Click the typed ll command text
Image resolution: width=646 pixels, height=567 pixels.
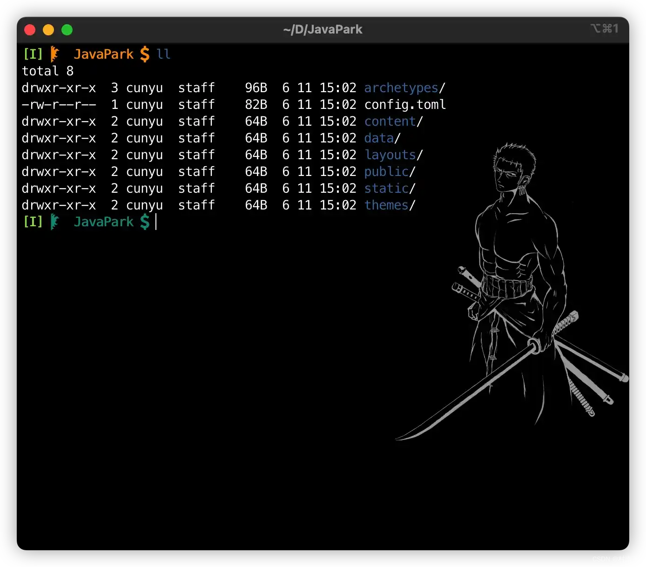tap(163, 54)
